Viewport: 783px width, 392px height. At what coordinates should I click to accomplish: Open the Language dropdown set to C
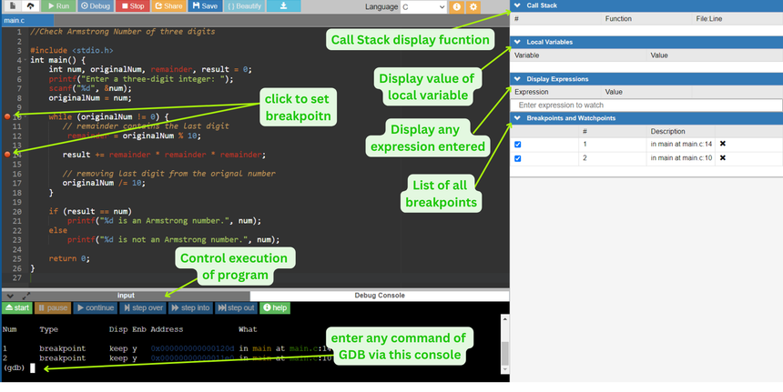coord(423,7)
